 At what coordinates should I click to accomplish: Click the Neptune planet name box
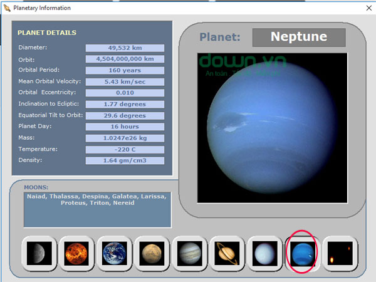pyautogui.click(x=298, y=37)
